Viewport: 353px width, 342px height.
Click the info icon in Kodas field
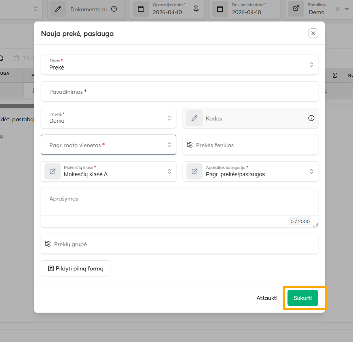coord(311,118)
